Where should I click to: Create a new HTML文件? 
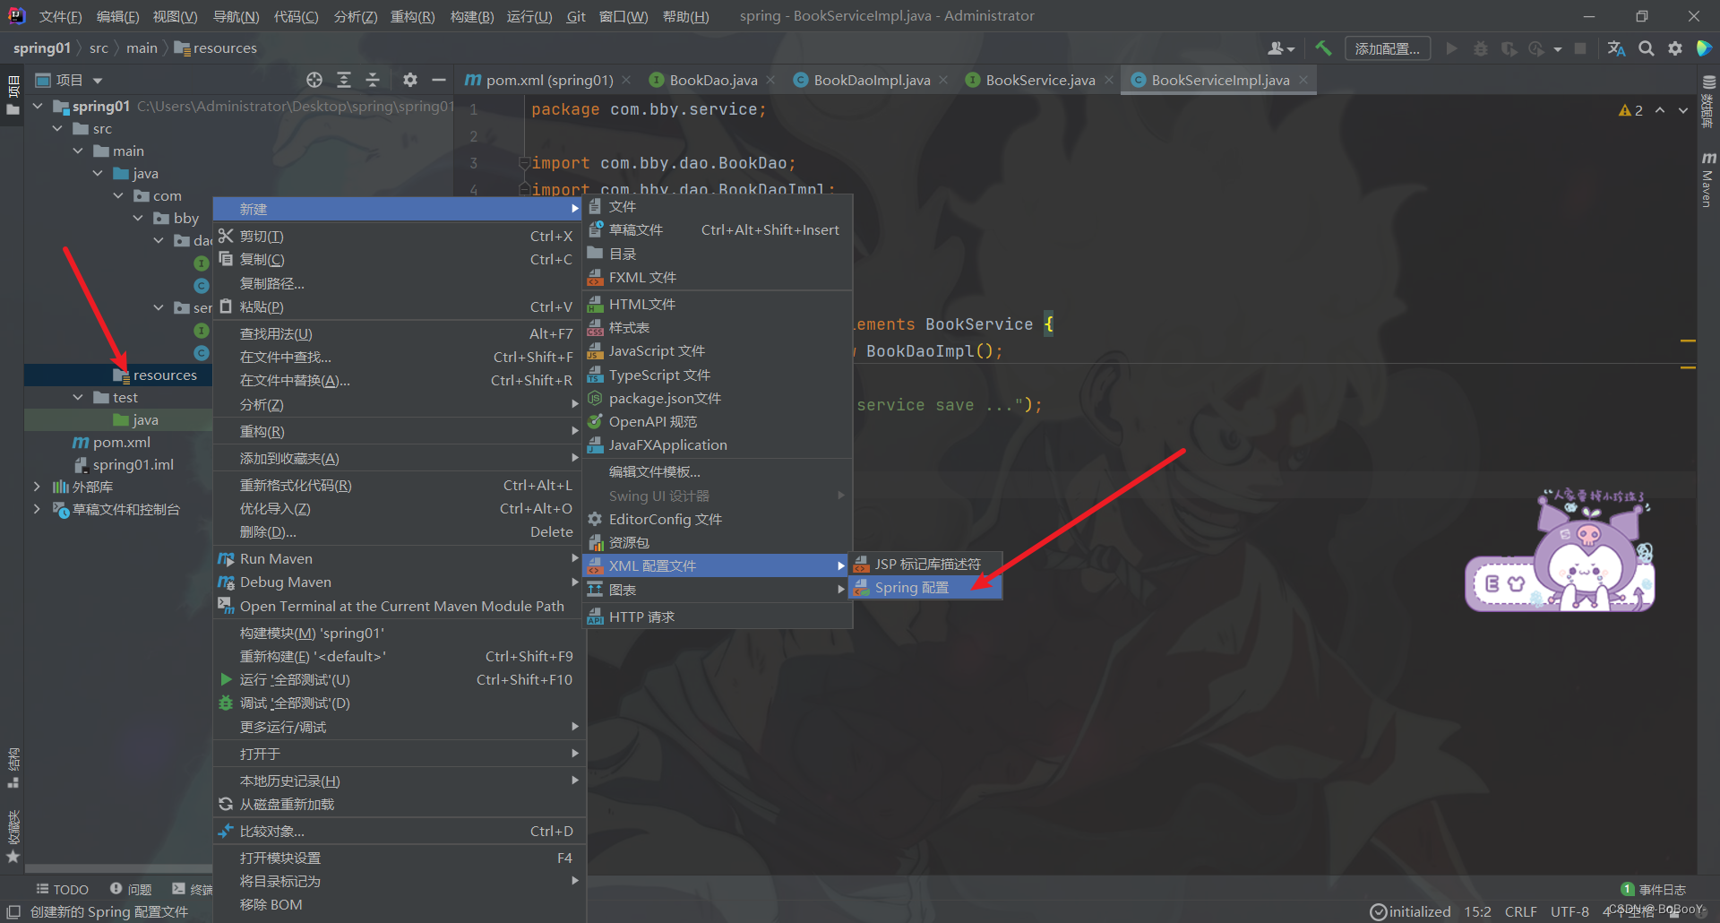716,304
